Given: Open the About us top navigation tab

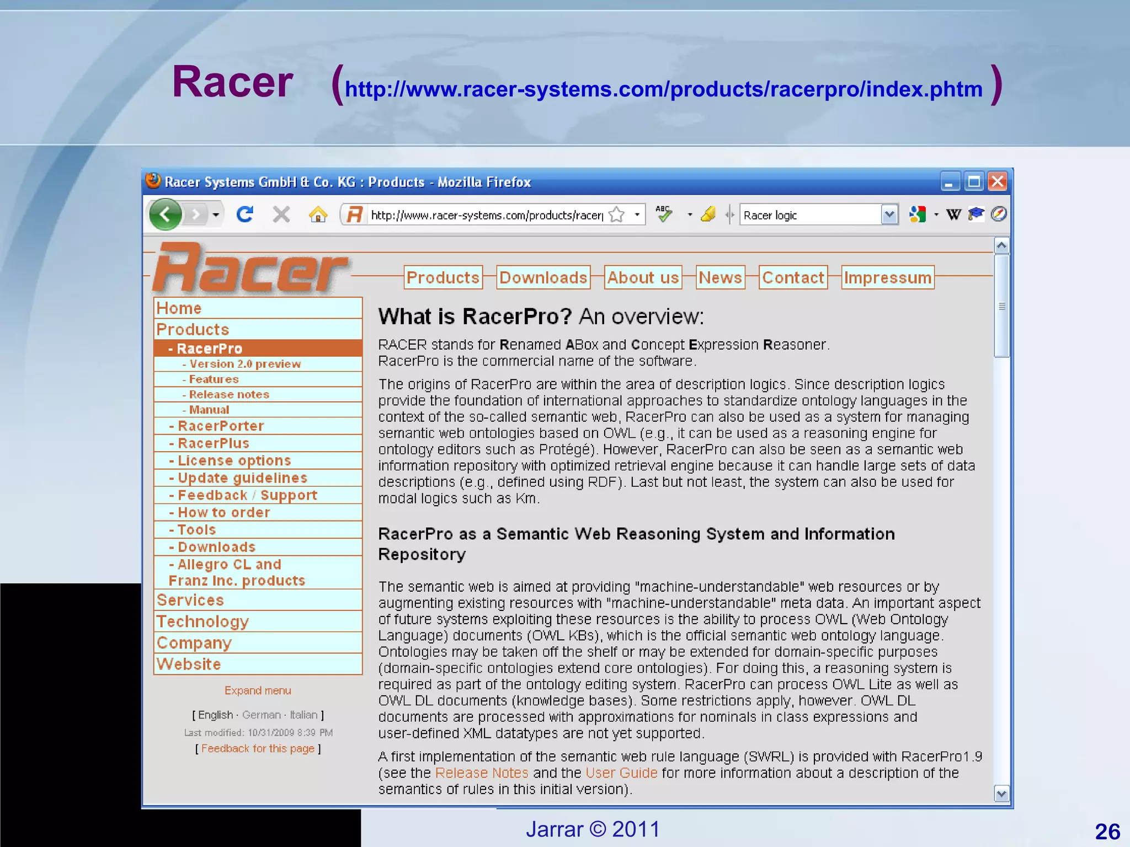Looking at the screenshot, I should [643, 277].
